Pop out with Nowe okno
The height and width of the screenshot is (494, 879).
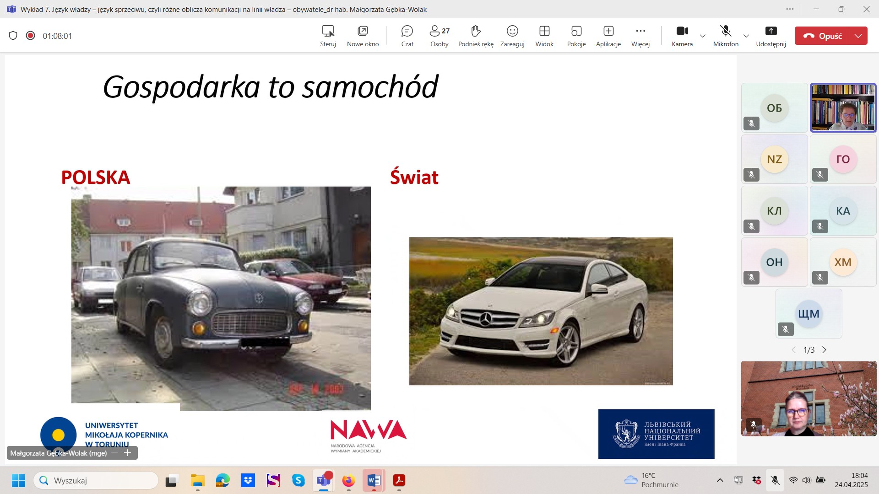coord(363,36)
